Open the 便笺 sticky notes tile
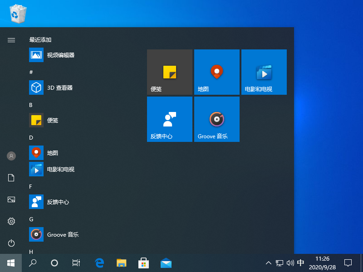This screenshot has width=363, height=272. (x=169, y=72)
